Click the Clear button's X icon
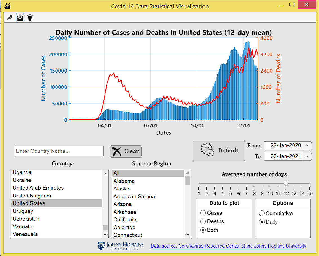The image size is (319, 256). click(x=116, y=151)
